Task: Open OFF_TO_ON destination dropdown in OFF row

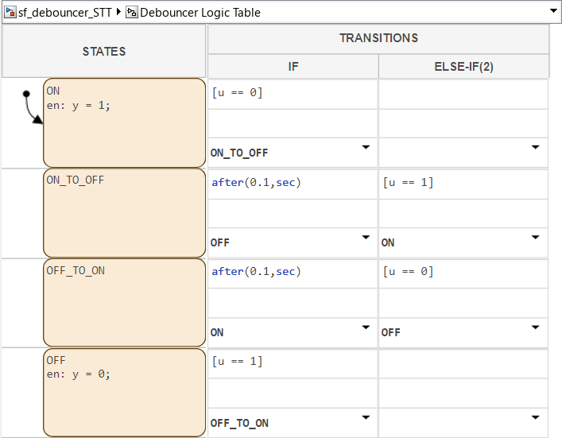Action: tap(366, 418)
